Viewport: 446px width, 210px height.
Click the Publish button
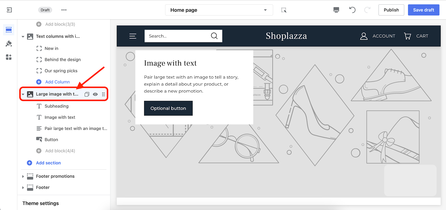click(391, 10)
